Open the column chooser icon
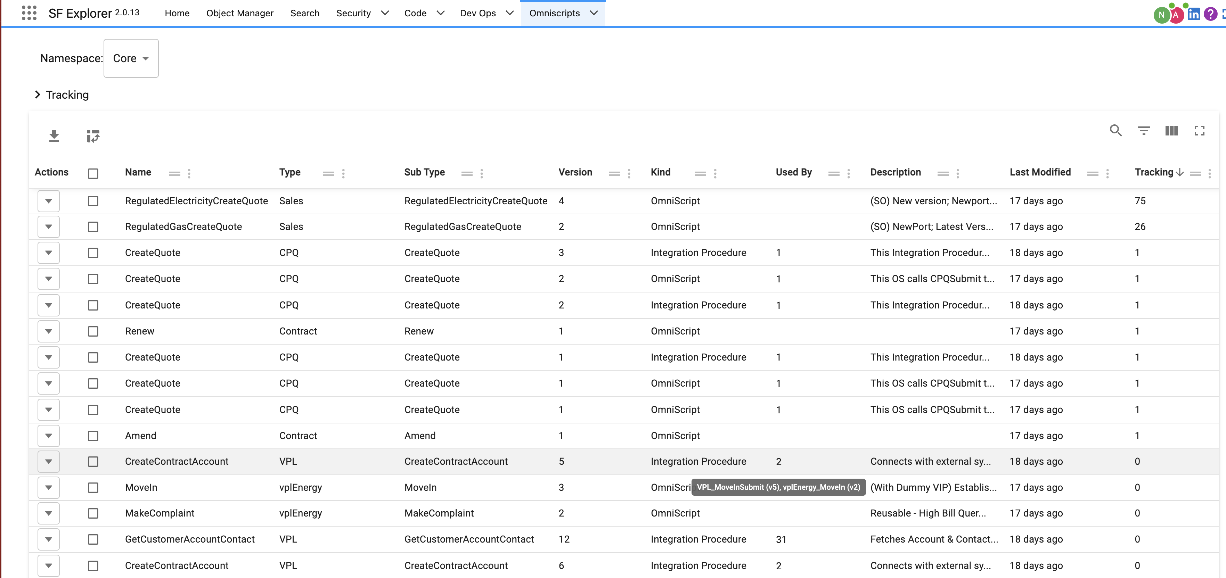This screenshot has height=578, width=1226. pyautogui.click(x=1171, y=130)
